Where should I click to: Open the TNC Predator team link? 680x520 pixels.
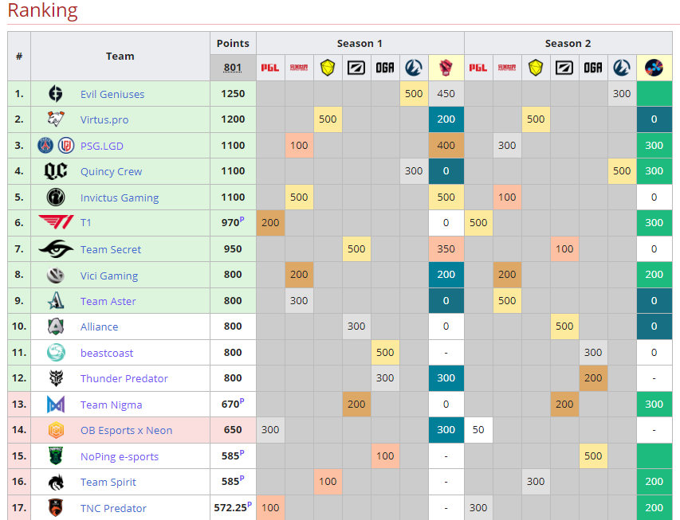[x=113, y=508]
